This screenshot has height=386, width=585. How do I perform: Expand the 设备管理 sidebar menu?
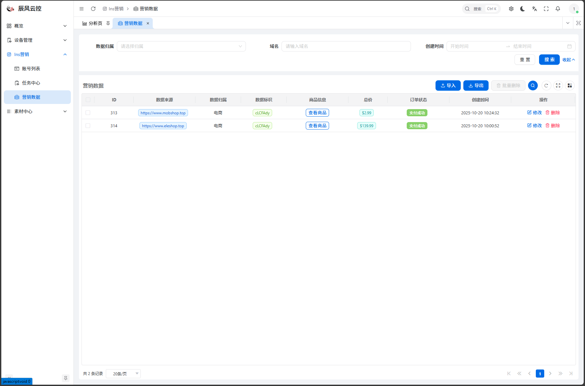[x=37, y=40]
